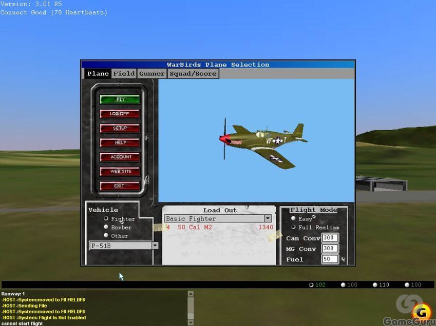The height and width of the screenshot is (326, 436).
Task: Choose Easy flight mode
Action: pos(293,218)
